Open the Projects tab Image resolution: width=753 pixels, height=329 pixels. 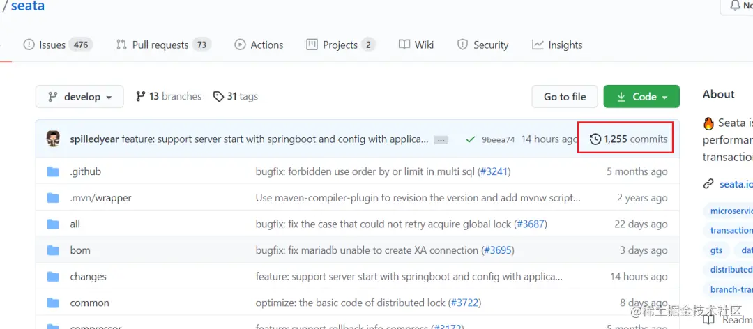point(340,45)
